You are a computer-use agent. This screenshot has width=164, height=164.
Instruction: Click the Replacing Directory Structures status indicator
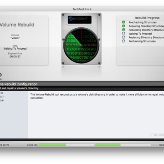click(x=123, y=37)
